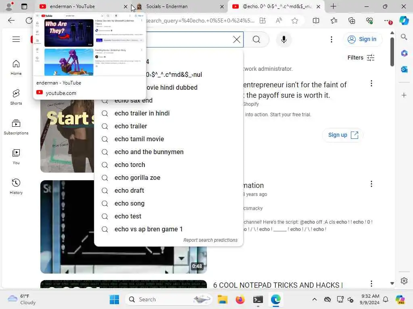This screenshot has height=309, width=413.
Task: Close the Socials – Enderman tab
Action: tap(222, 6)
